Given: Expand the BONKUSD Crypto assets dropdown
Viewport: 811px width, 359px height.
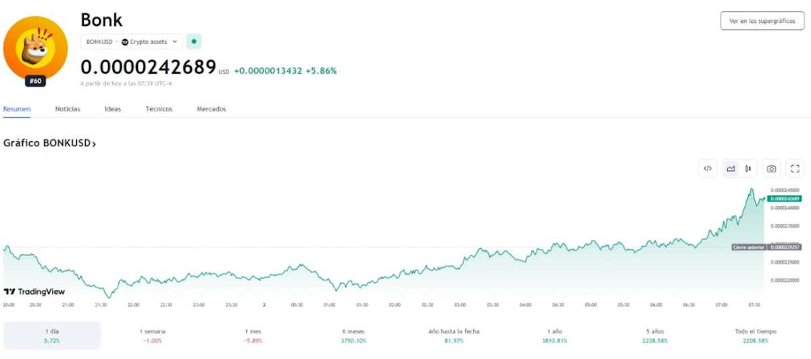Looking at the screenshot, I should (132, 41).
